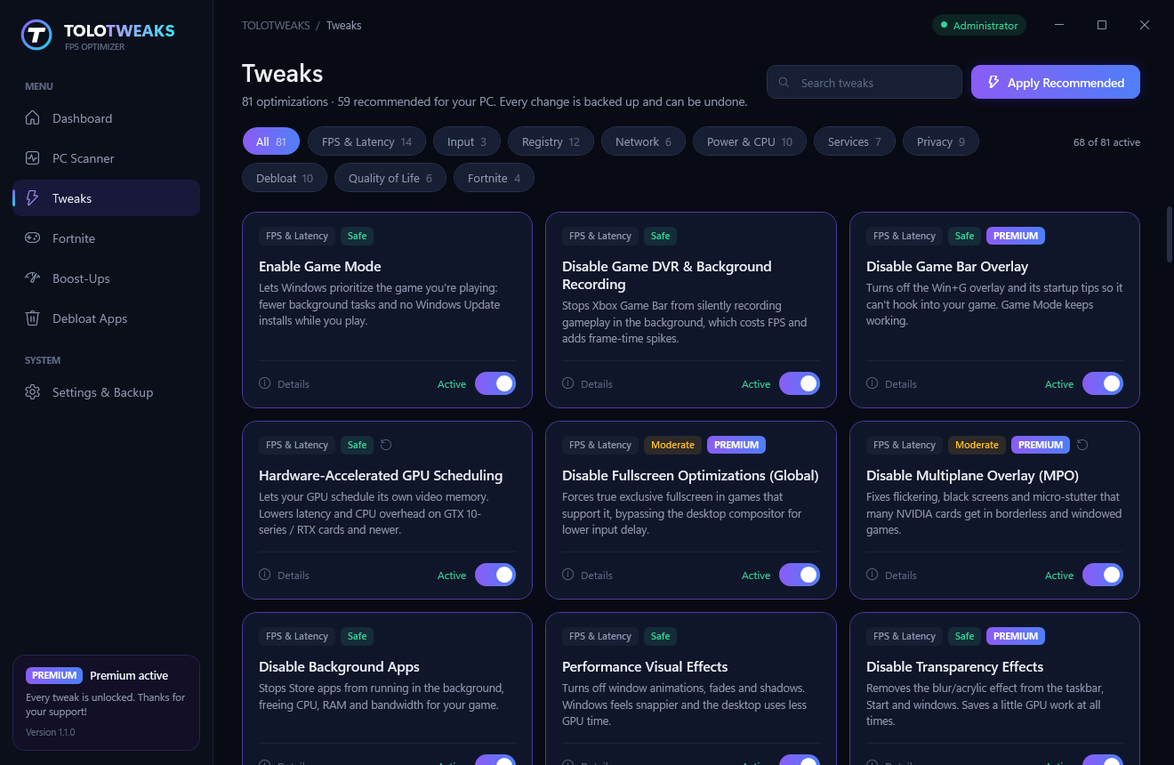Image resolution: width=1174 pixels, height=765 pixels.
Task: Show the Power & CPU tweaks
Action: tap(750, 141)
